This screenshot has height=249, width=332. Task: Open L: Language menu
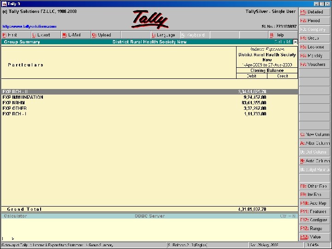pos(165,35)
